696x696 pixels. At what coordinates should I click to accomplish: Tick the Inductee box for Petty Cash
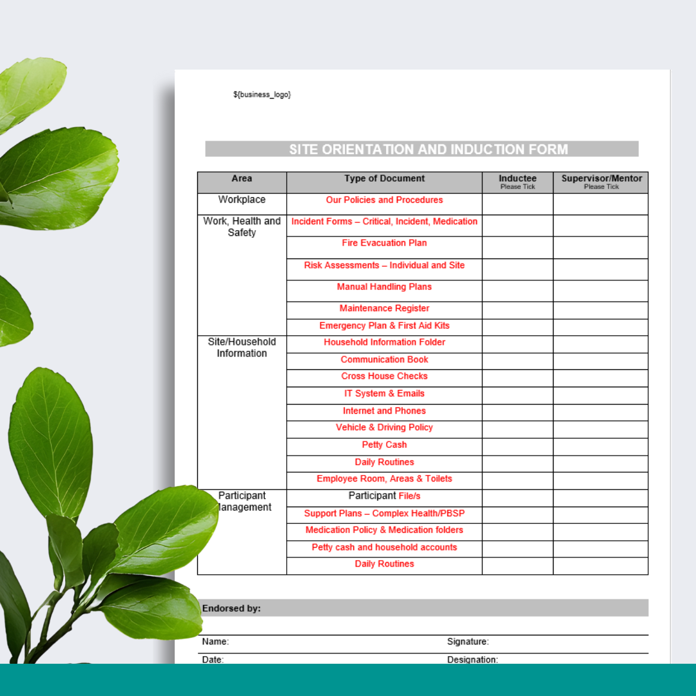(x=517, y=445)
